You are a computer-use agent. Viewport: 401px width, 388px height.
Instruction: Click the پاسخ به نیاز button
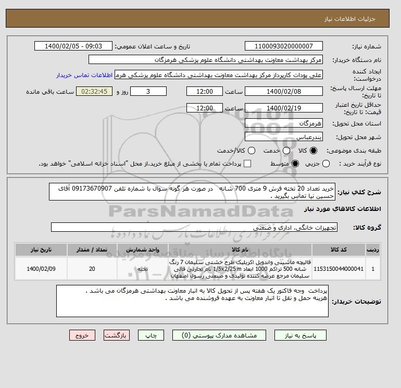pos(300,335)
